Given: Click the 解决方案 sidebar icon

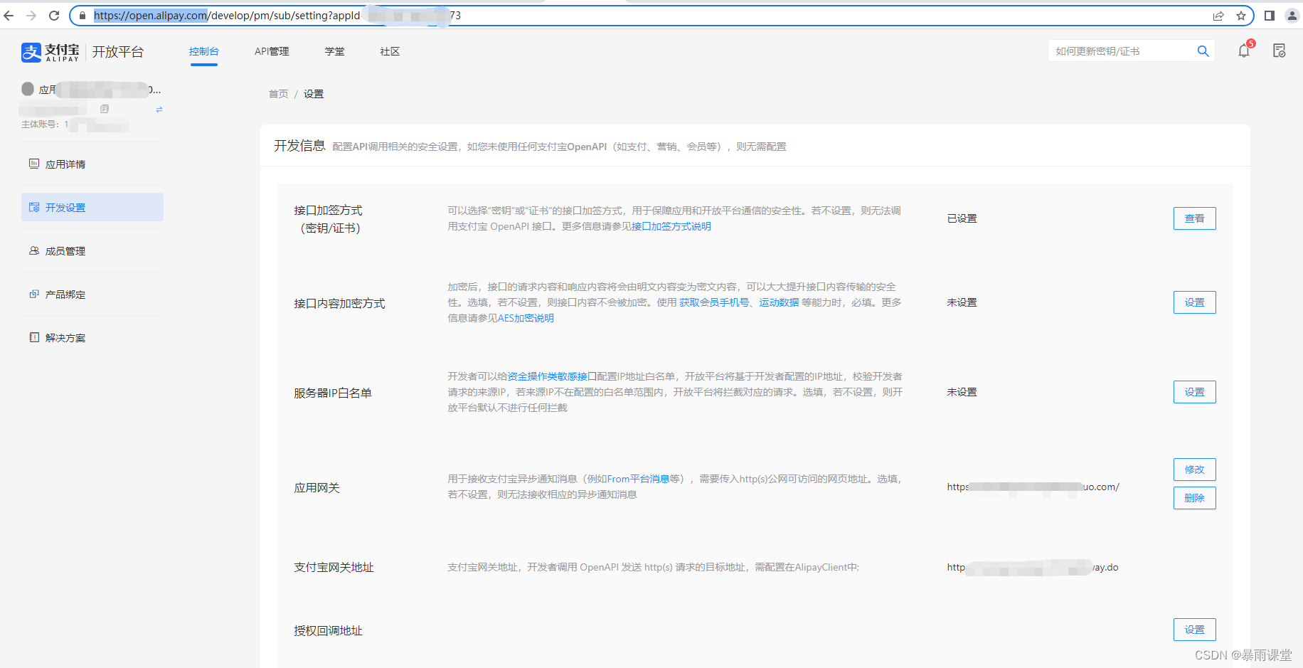Looking at the screenshot, I should pyautogui.click(x=34, y=337).
